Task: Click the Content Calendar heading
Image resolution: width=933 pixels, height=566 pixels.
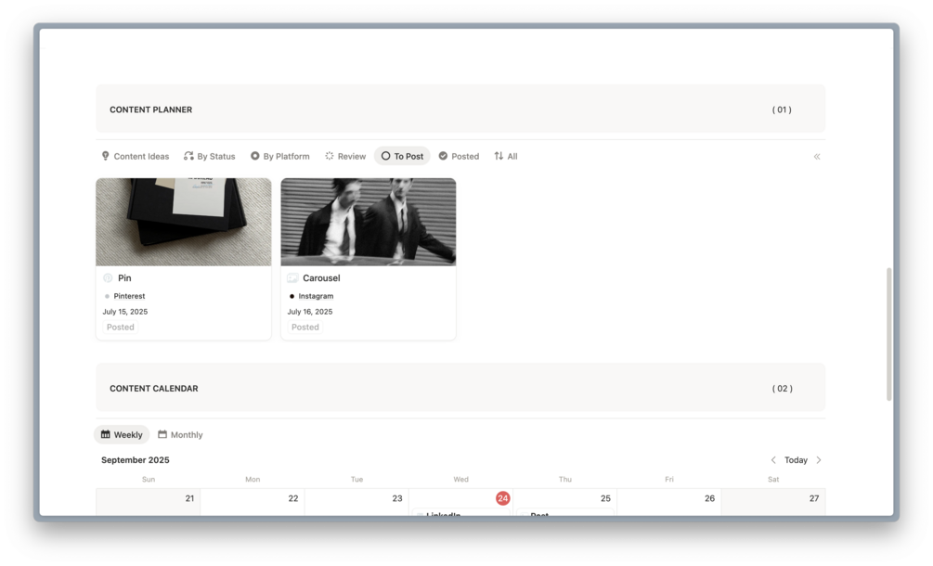Action: pyautogui.click(x=153, y=388)
